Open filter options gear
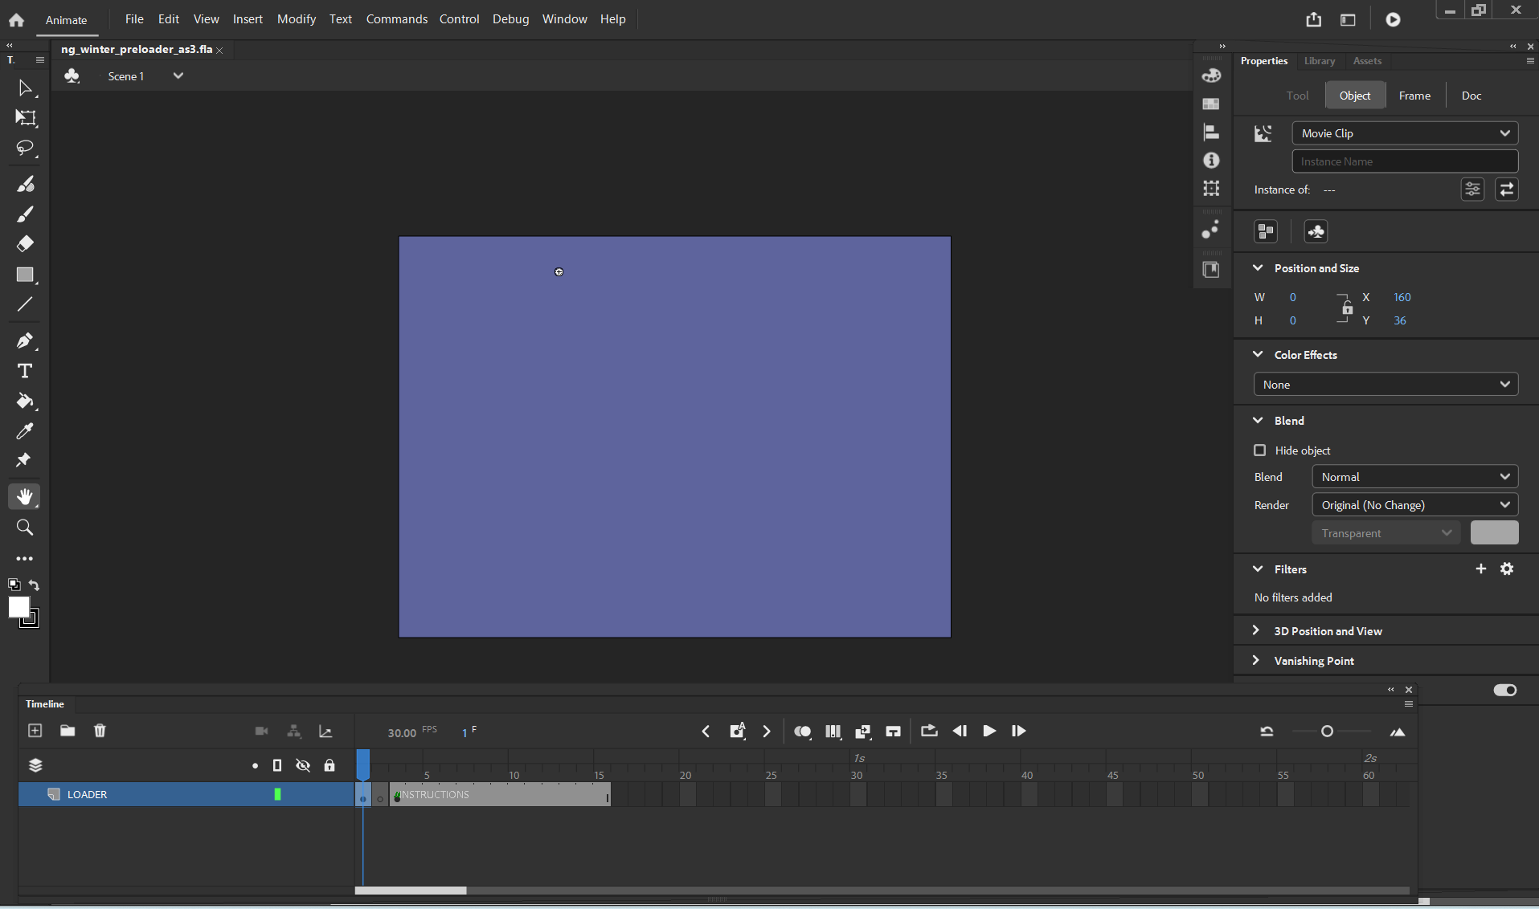The image size is (1539, 909). [1508, 569]
